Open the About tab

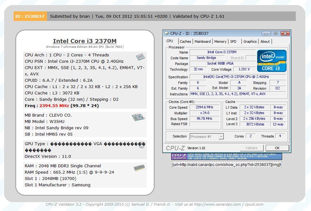[x=265, y=42]
